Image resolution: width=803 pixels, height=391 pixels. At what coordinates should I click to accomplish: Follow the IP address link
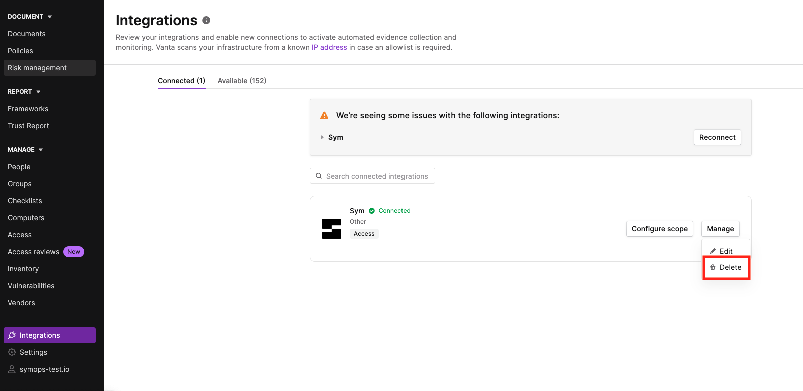329,47
